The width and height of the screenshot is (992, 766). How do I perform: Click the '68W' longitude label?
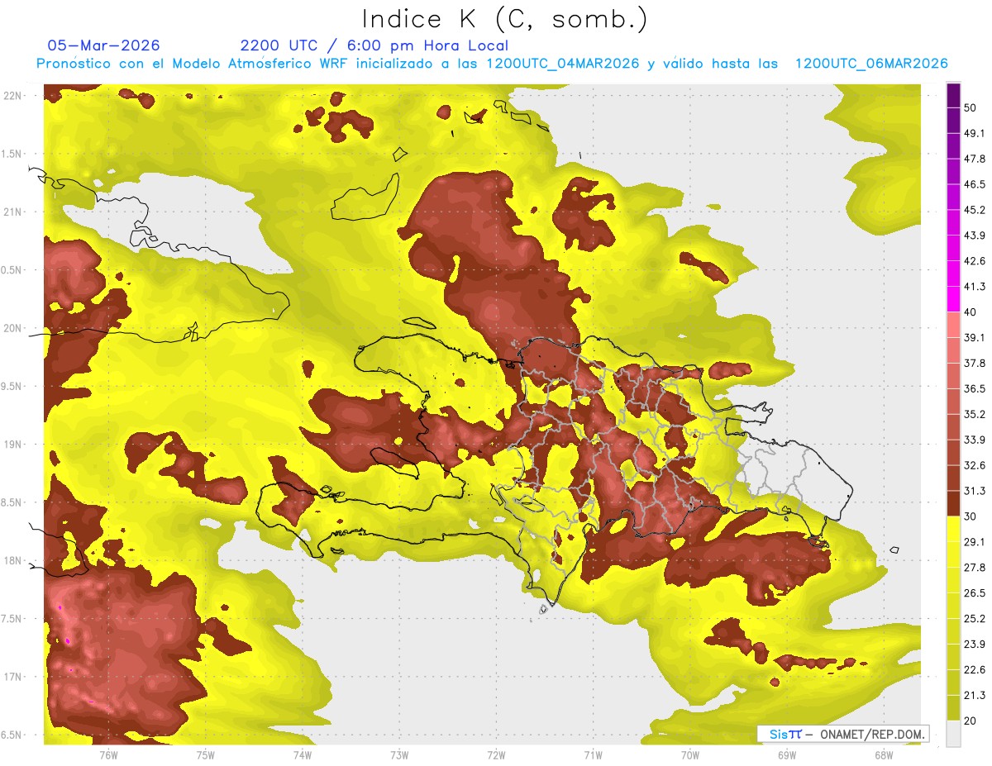[x=884, y=755]
